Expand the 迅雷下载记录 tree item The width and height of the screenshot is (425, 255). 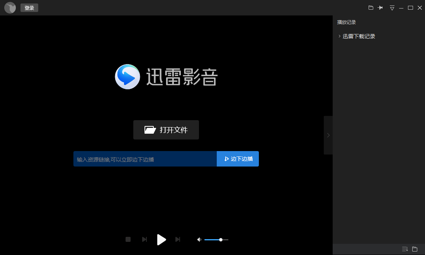point(340,36)
